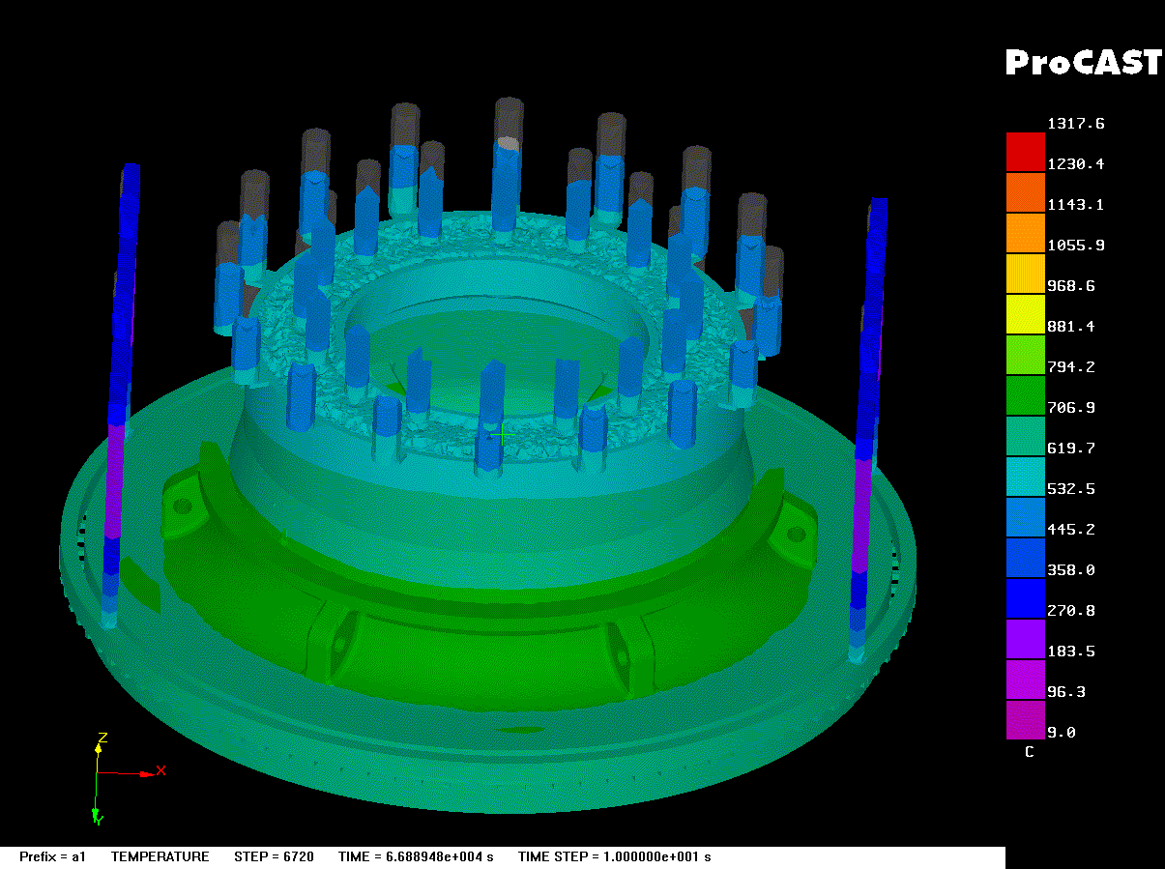Click the cyan 619.7 legend color band
This screenshot has width=1165, height=869.
[1025, 477]
